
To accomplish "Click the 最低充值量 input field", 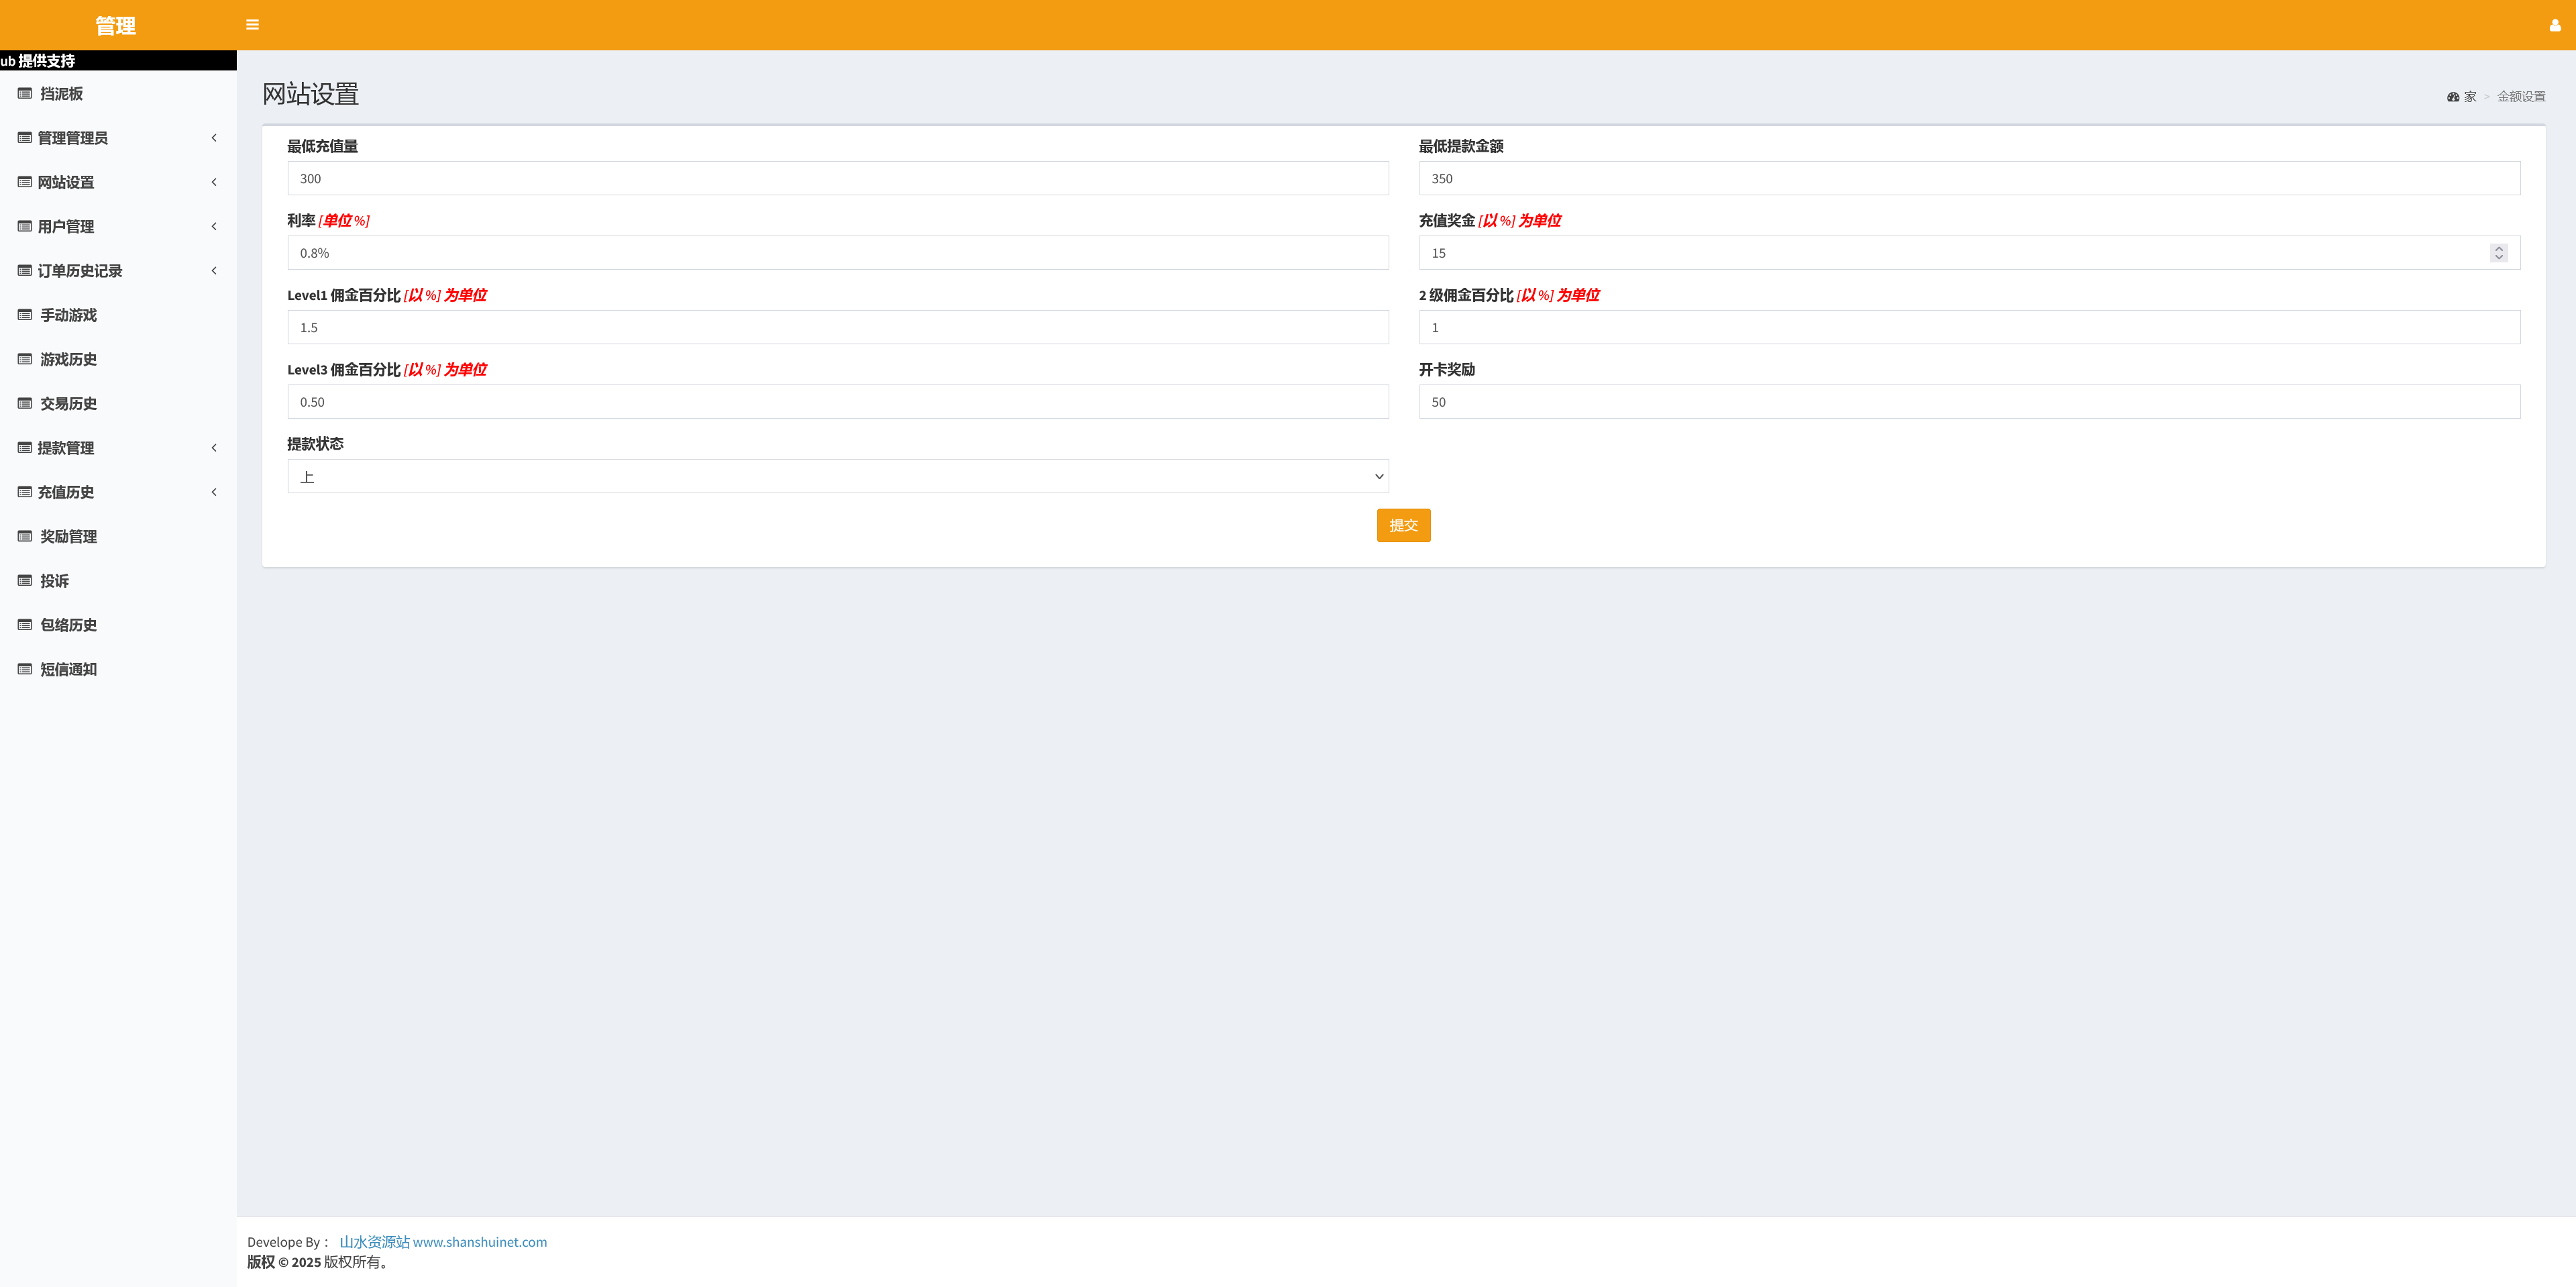I will 837,179.
